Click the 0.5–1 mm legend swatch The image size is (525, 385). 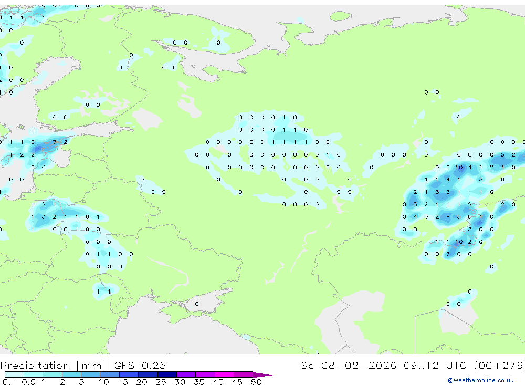[34, 374]
